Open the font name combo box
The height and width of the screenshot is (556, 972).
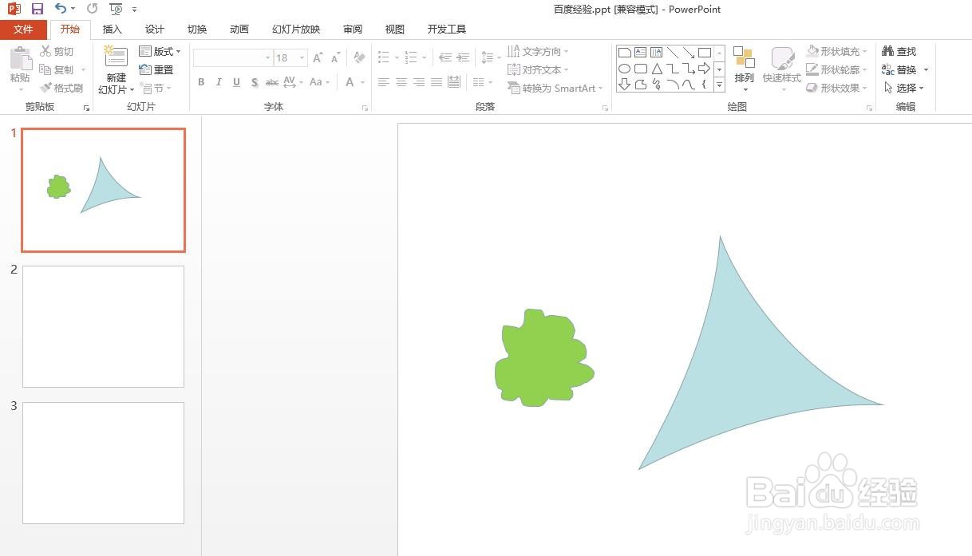[x=232, y=57]
